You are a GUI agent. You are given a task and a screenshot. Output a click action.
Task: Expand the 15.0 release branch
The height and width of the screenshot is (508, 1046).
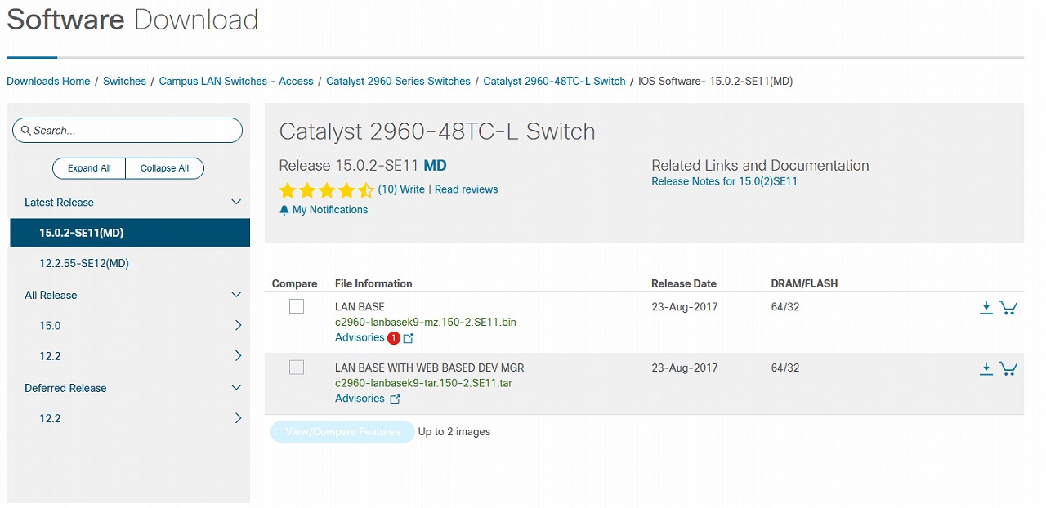click(238, 326)
